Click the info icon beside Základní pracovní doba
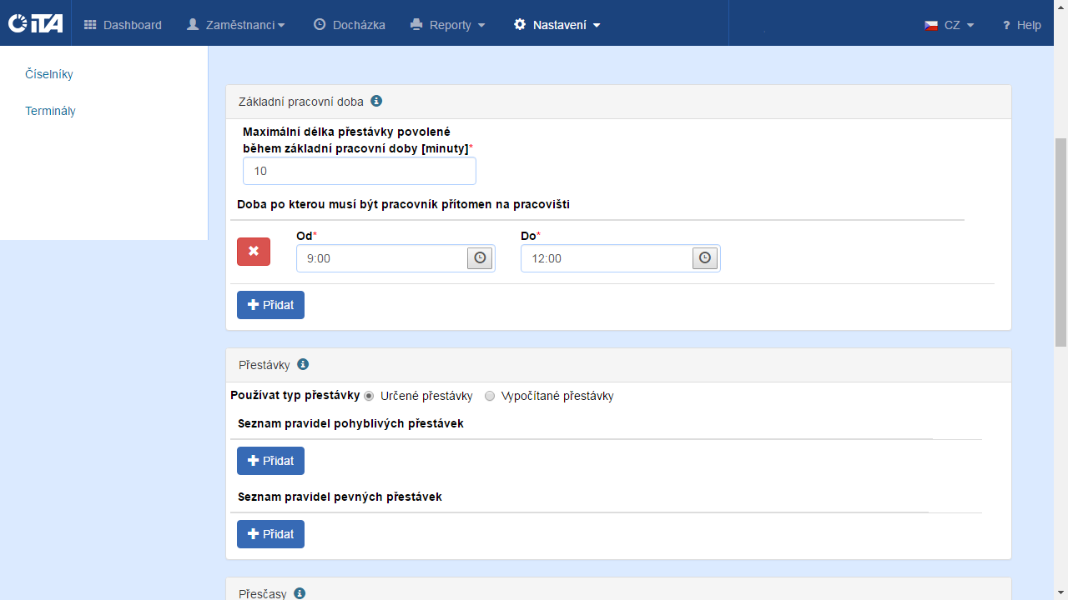The image size is (1068, 600). [x=376, y=101]
